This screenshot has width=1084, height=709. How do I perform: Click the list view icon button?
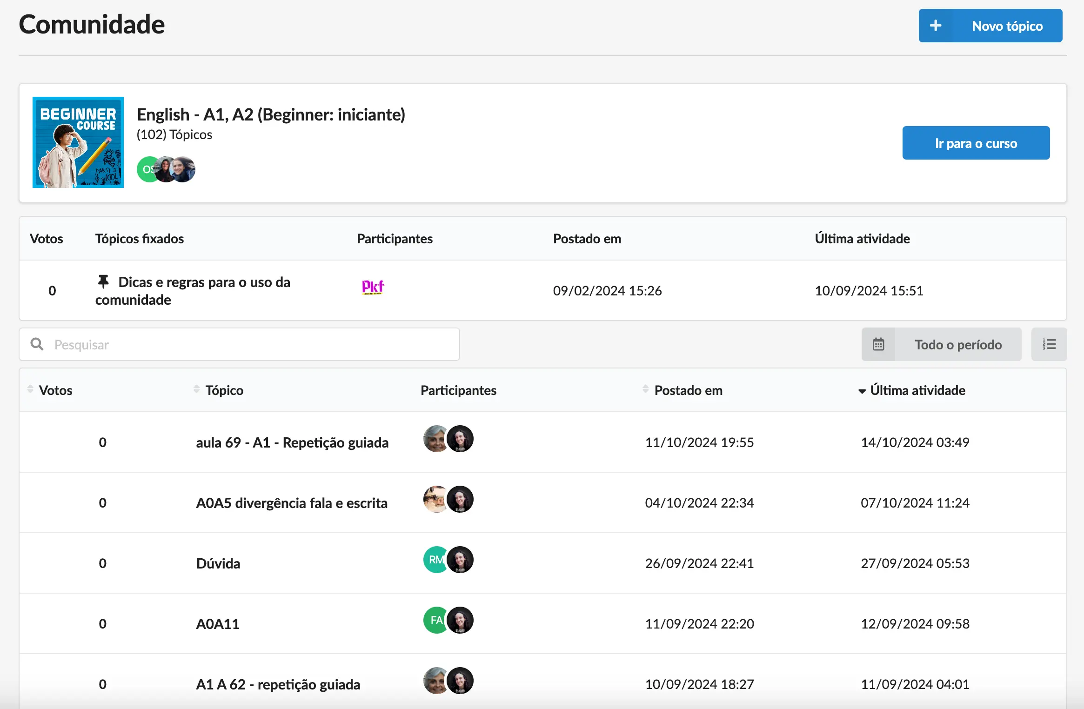[1049, 344]
